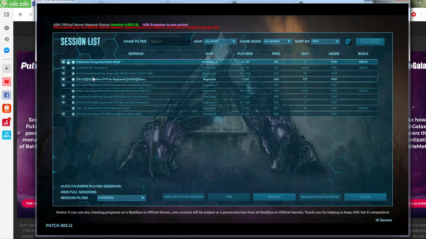Click the star on [21.02] Ark-Nation row
The image size is (426, 239).
73,114
